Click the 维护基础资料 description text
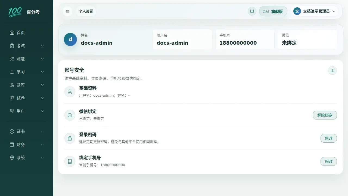 point(104,79)
